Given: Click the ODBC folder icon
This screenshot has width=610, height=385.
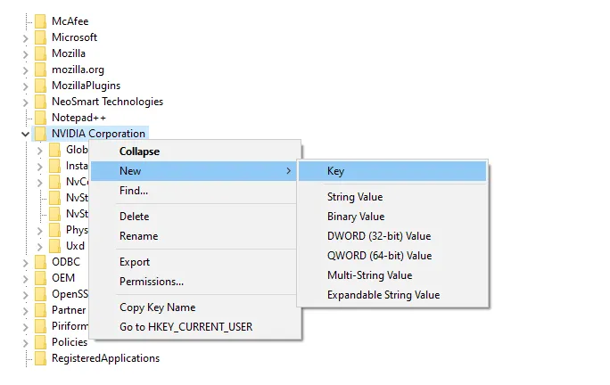Looking at the screenshot, I should tap(40, 262).
